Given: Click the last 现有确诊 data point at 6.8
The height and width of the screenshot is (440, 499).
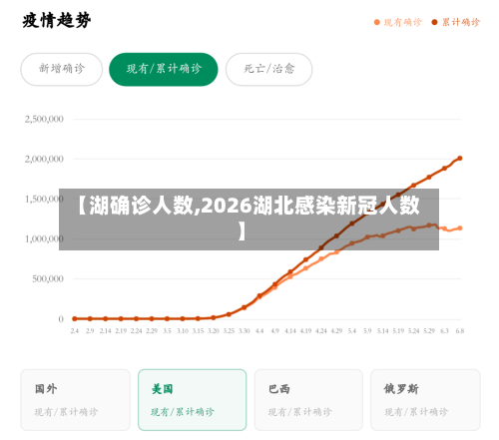Looking at the screenshot, I should (x=460, y=228).
